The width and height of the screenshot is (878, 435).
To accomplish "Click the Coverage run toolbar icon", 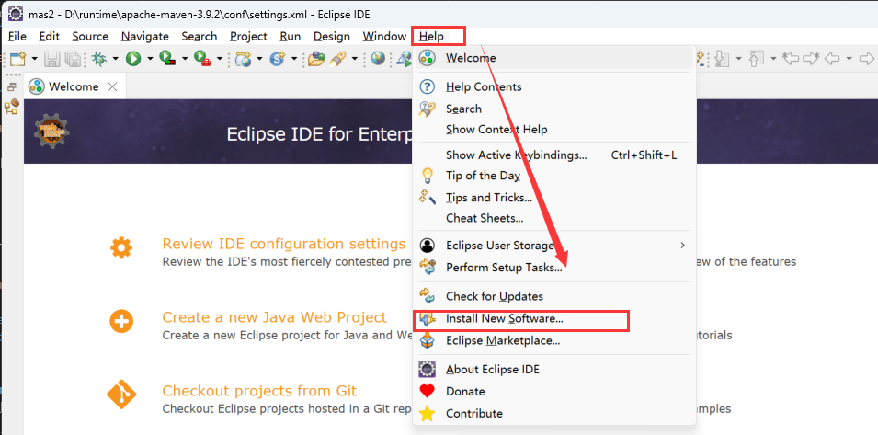I will (167, 58).
